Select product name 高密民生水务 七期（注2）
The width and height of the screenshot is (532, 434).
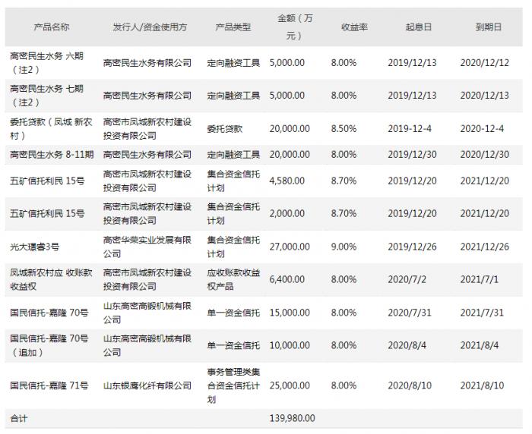(46, 96)
